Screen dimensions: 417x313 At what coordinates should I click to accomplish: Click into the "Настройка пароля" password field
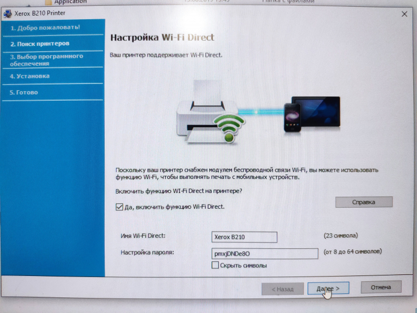coord(264,254)
